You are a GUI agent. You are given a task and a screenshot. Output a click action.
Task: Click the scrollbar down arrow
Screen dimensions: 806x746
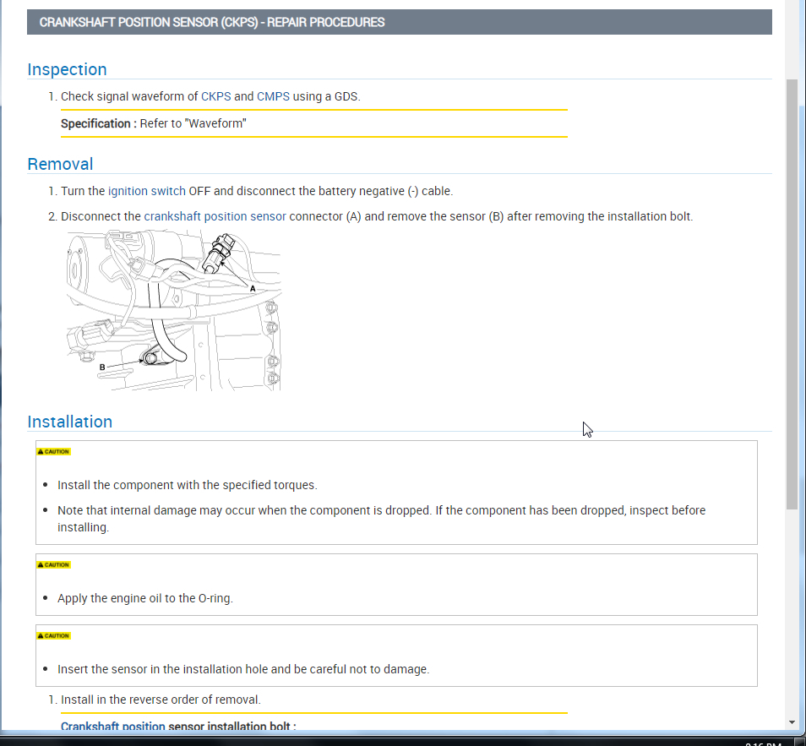pos(792,722)
